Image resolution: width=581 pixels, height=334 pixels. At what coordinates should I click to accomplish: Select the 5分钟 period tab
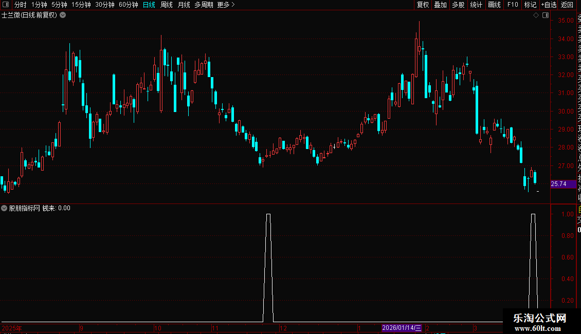pos(59,5)
